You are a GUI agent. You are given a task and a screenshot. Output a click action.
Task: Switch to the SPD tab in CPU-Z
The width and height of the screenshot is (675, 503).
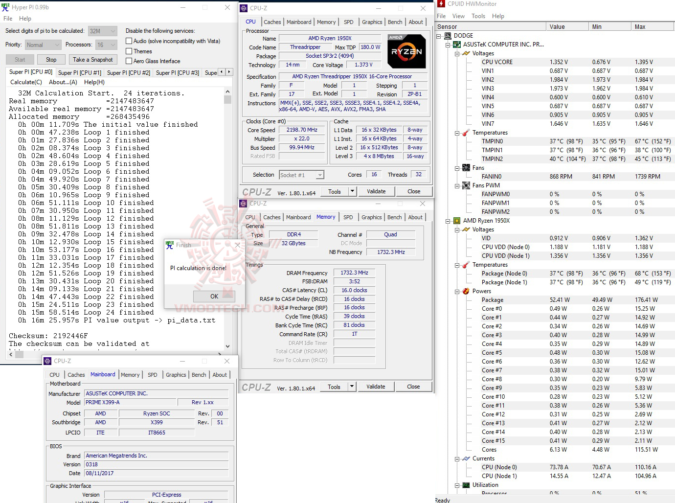(349, 22)
